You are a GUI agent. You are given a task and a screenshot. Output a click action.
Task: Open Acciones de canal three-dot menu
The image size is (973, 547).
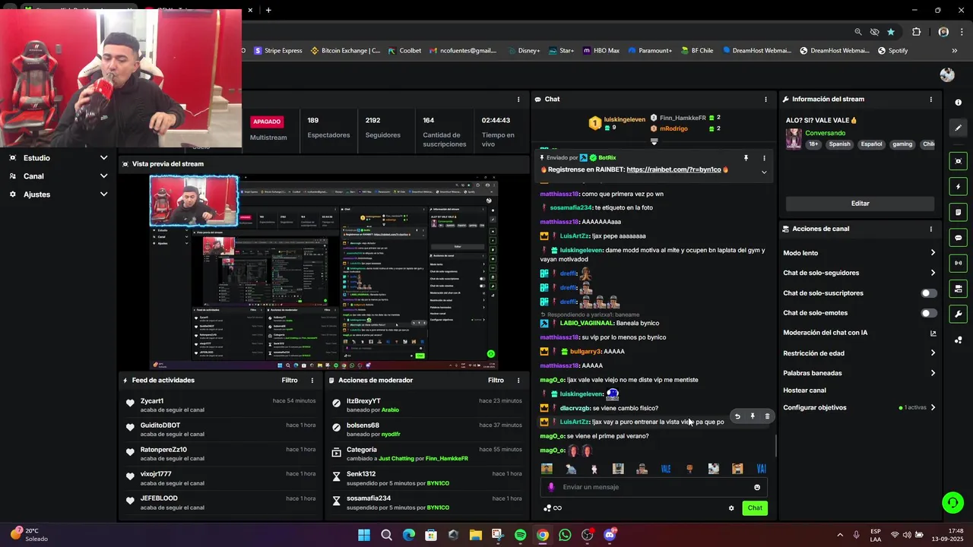pyautogui.click(x=930, y=229)
